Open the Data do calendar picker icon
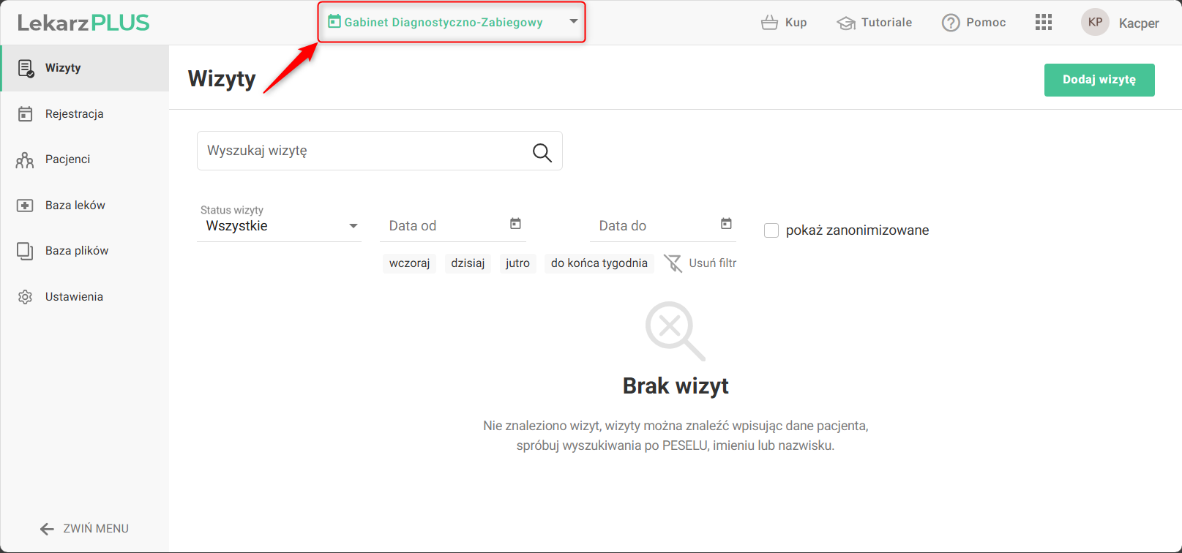Image resolution: width=1182 pixels, height=553 pixels. point(726,224)
